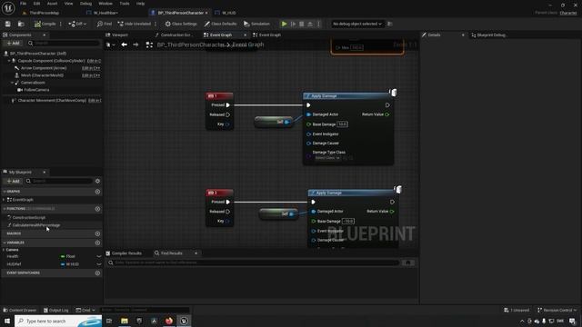Close the active Event Graph tab
Viewport: 582px width, 327px height.
[x=245, y=35]
